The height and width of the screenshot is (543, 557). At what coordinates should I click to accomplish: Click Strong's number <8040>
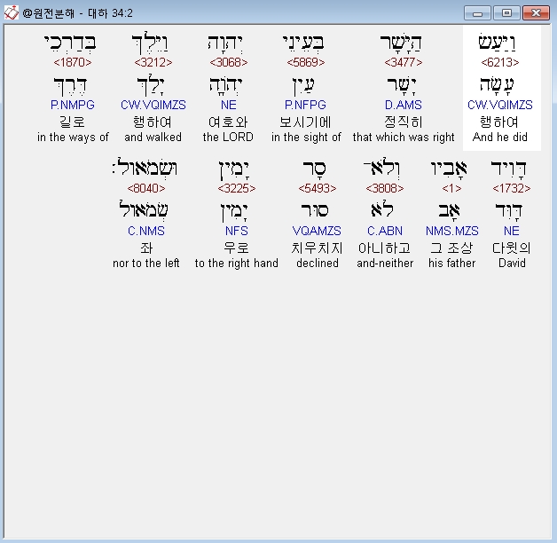[x=146, y=188]
